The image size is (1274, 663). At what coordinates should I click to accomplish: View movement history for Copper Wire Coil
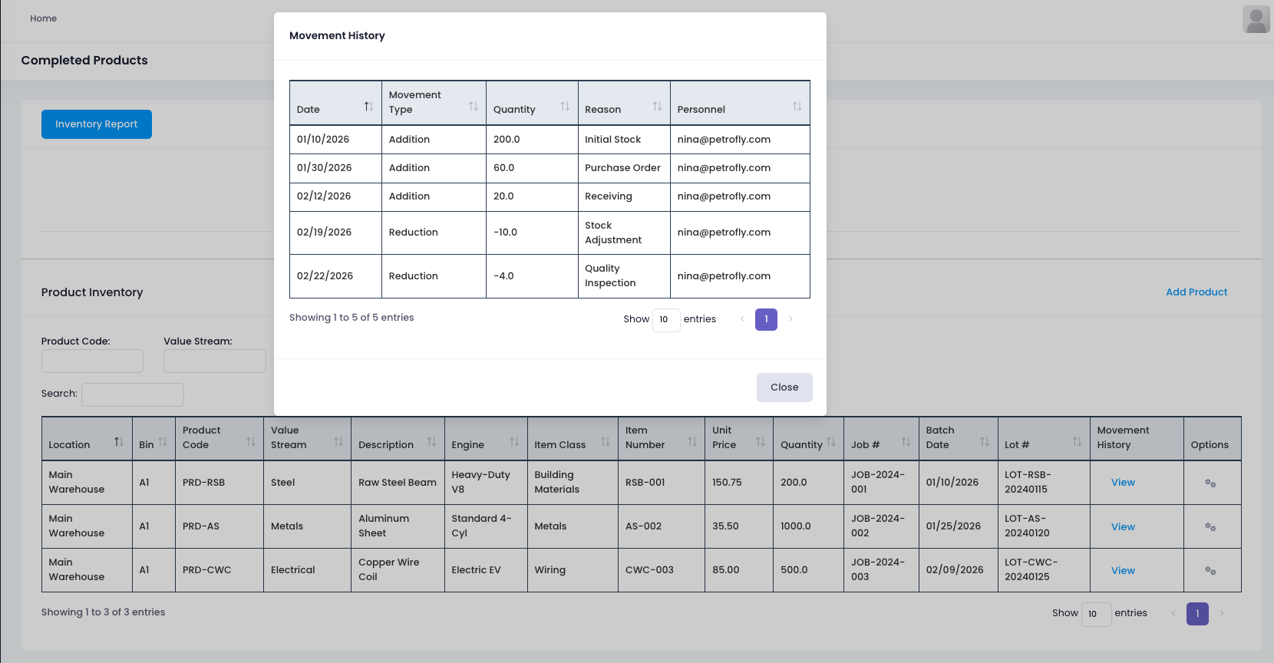[x=1122, y=571]
